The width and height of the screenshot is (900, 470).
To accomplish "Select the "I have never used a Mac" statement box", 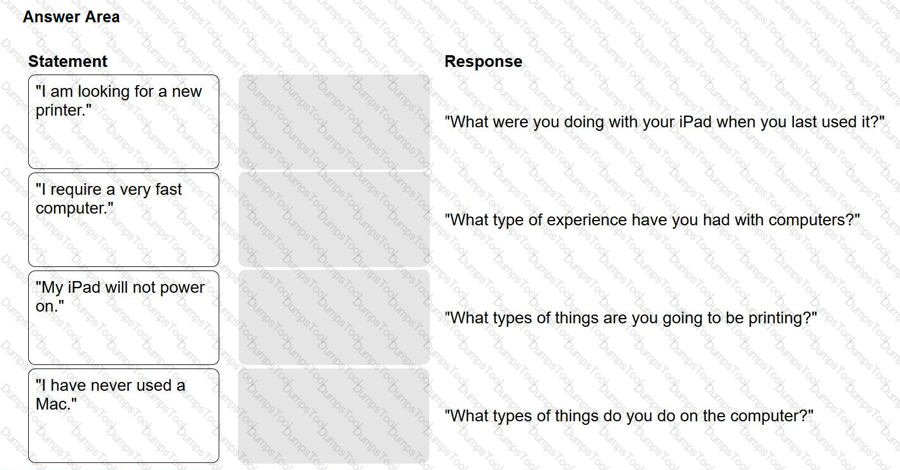I will (124, 415).
